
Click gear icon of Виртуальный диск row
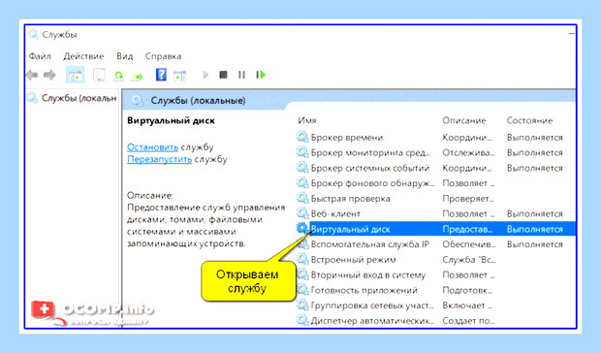pos(302,229)
